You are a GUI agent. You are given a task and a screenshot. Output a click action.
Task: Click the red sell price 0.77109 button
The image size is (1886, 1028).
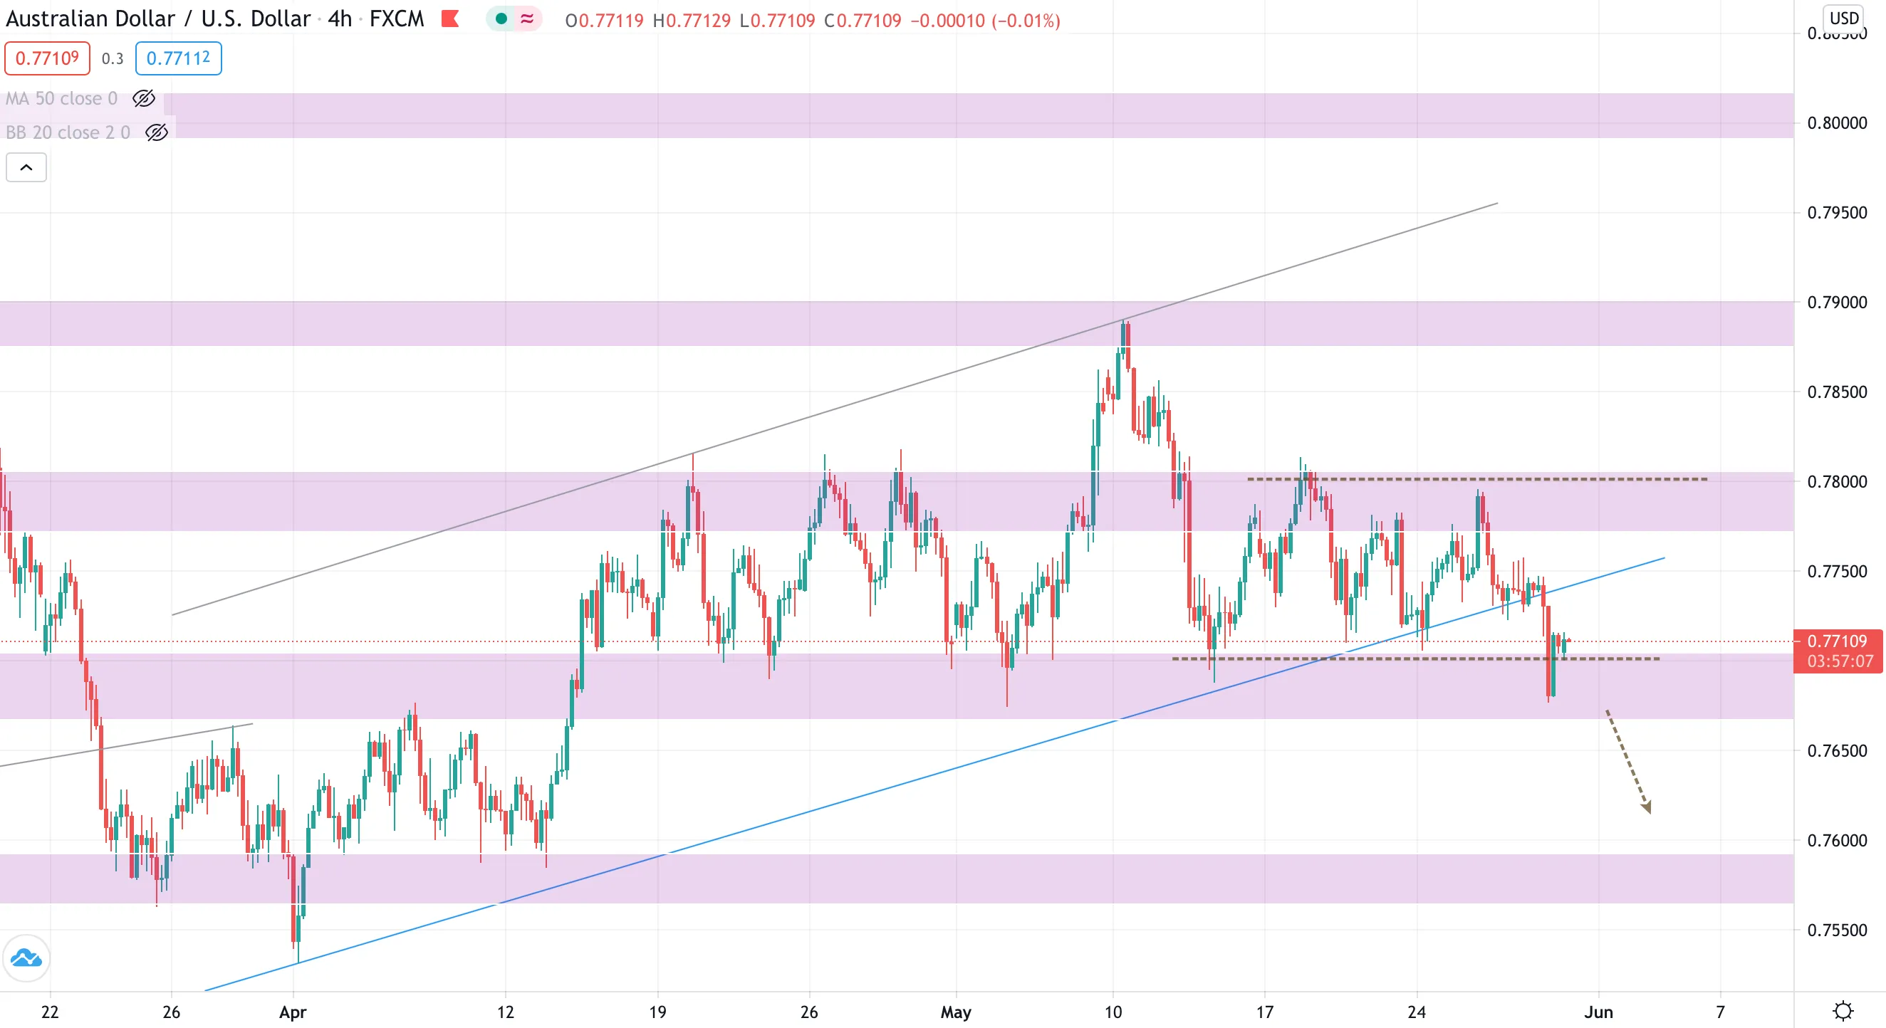point(47,58)
